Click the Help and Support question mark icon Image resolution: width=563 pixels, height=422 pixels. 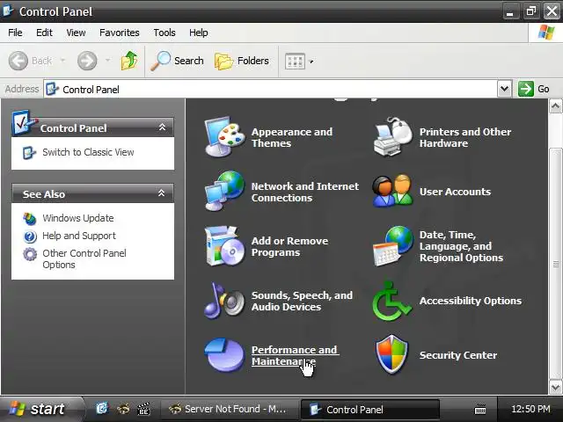pos(29,236)
